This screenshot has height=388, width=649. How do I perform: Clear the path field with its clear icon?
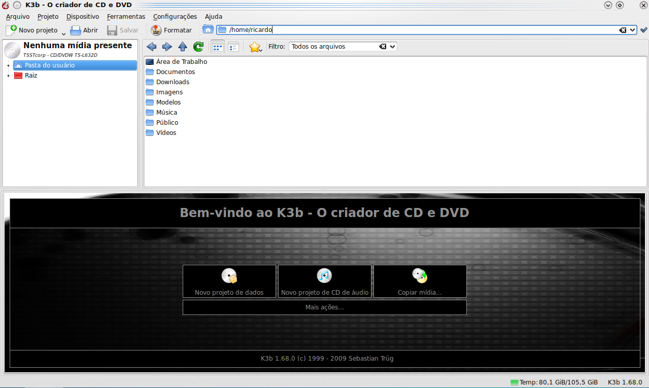pyautogui.click(x=623, y=30)
